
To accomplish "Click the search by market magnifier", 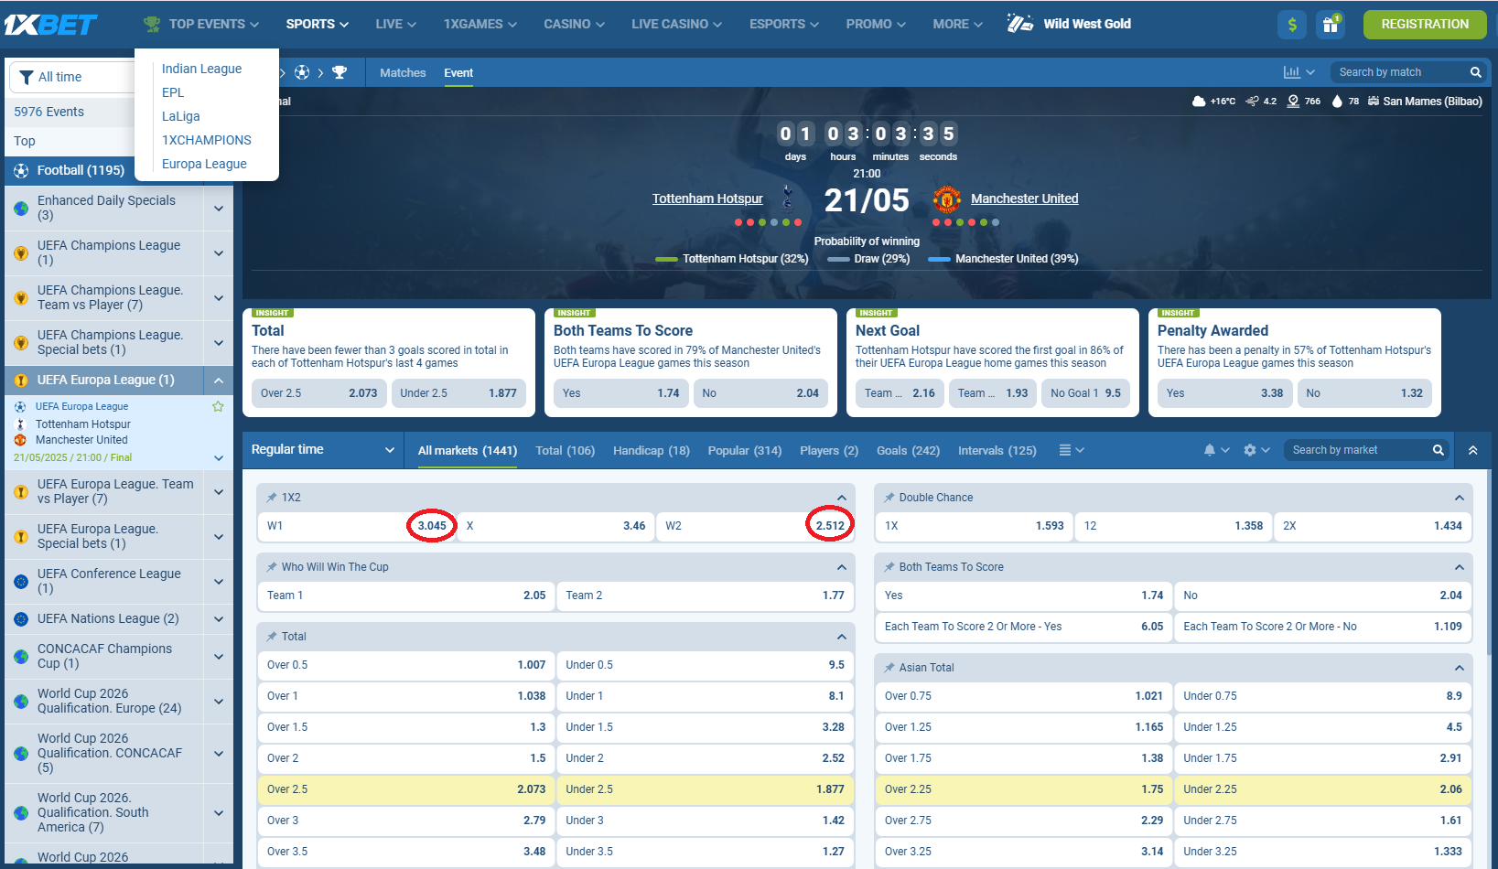I will tap(1439, 450).
